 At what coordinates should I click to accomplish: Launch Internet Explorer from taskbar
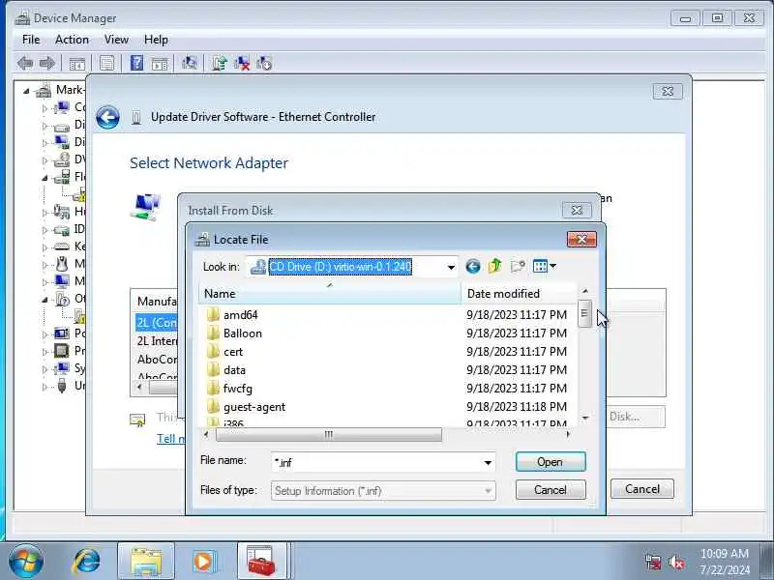click(86, 562)
